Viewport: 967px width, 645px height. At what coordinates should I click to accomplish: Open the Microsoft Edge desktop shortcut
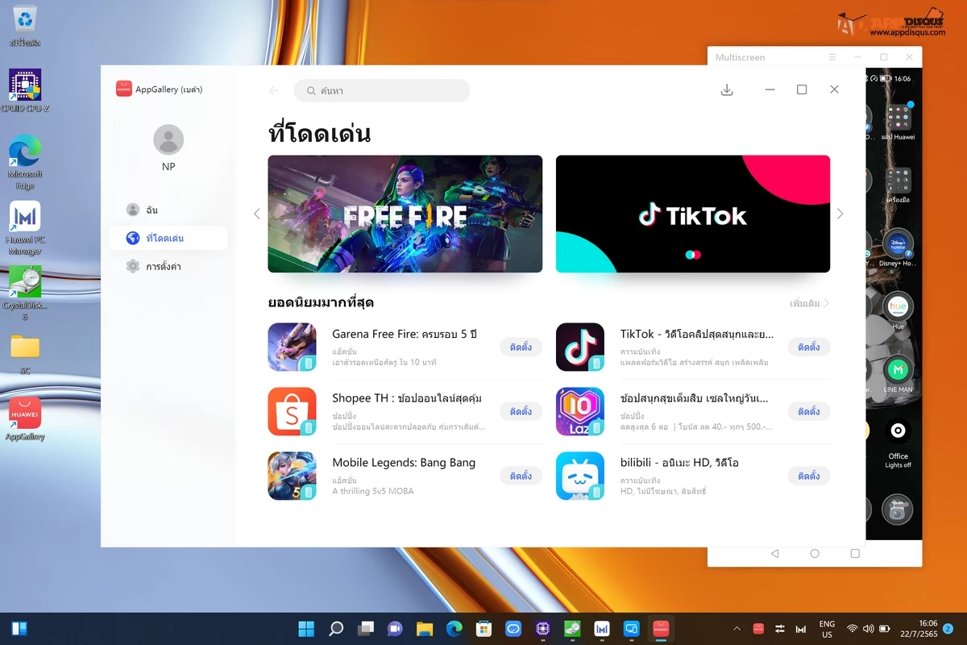[x=25, y=163]
